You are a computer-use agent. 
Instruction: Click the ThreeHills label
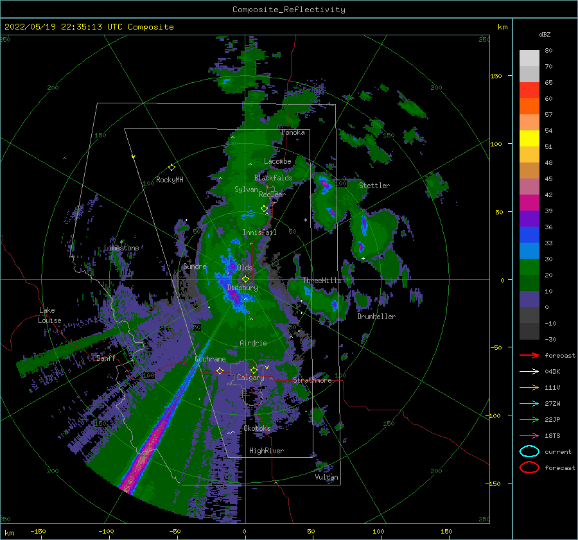pos(322,281)
